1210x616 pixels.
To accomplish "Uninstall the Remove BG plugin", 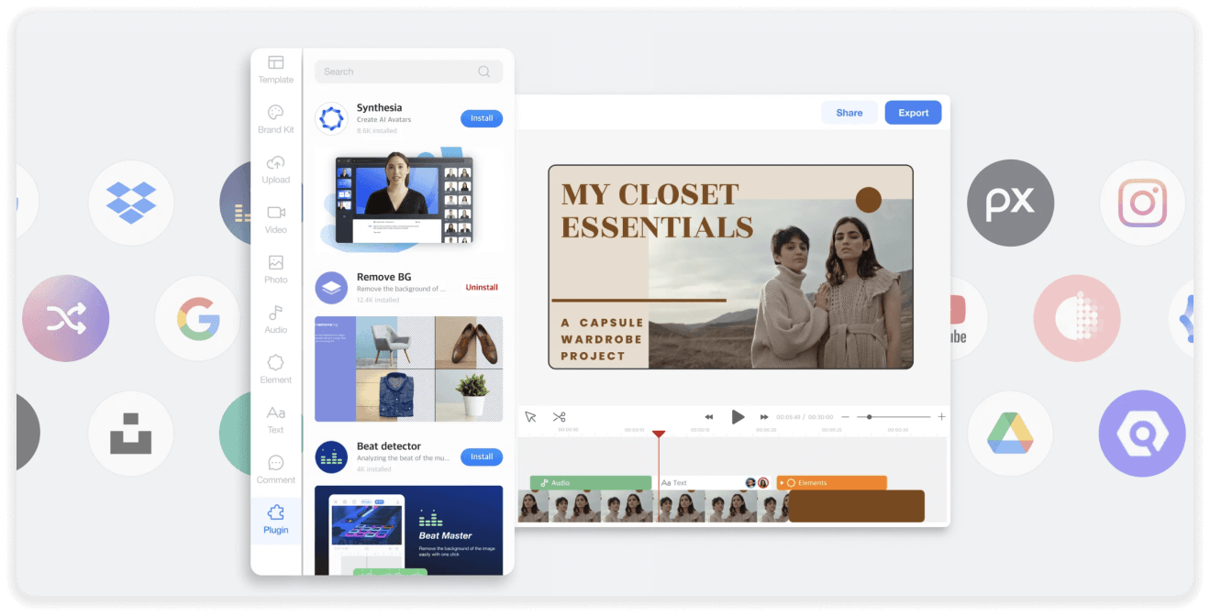I will coord(482,287).
